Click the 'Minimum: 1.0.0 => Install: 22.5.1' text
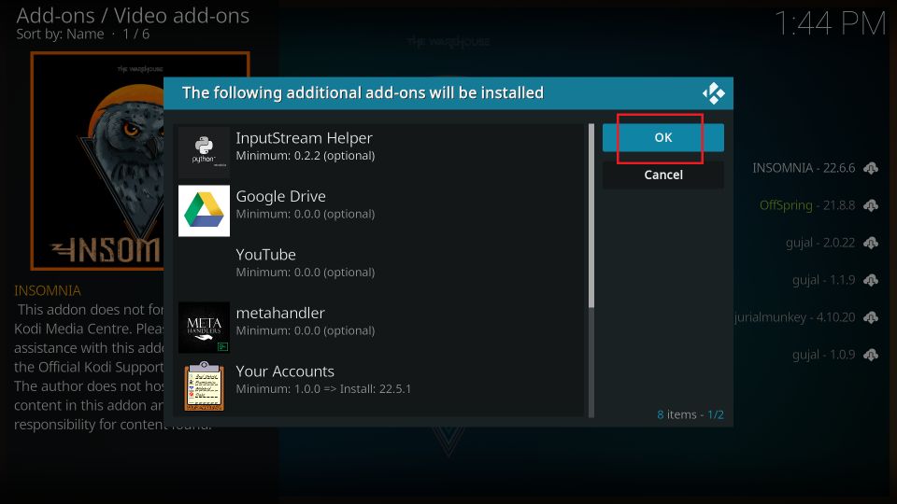The width and height of the screenshot is (897, 504). click(323, 389)
